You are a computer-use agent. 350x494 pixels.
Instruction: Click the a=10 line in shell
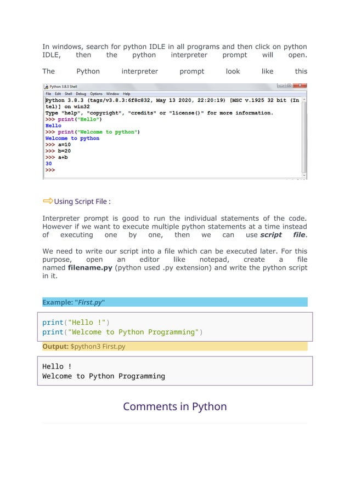(x=58, y=145)
